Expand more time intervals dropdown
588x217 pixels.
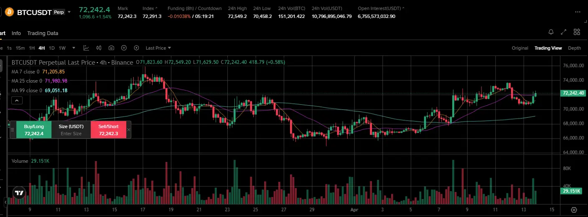coord(74,48)
